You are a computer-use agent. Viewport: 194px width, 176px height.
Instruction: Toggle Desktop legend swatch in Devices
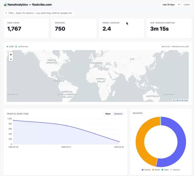[143, 170]
